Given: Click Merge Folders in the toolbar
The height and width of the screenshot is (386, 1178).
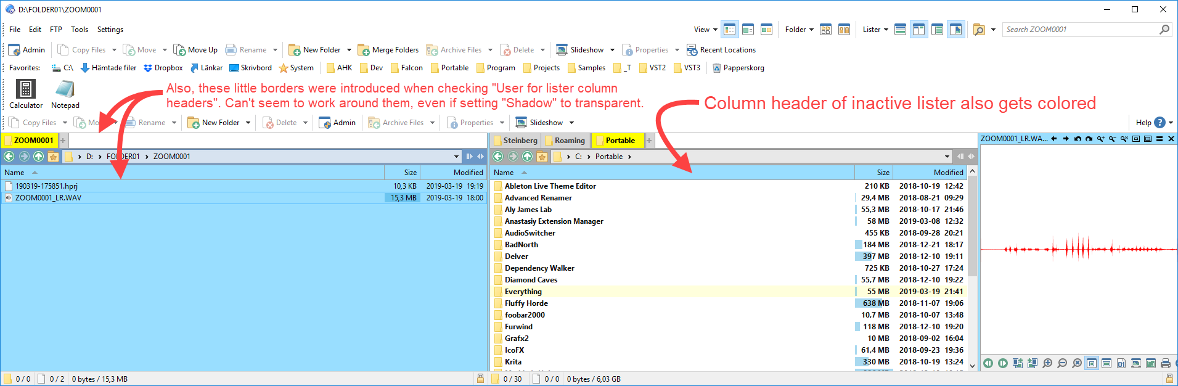Looking at the screenshot, I should tap(388, 50).
